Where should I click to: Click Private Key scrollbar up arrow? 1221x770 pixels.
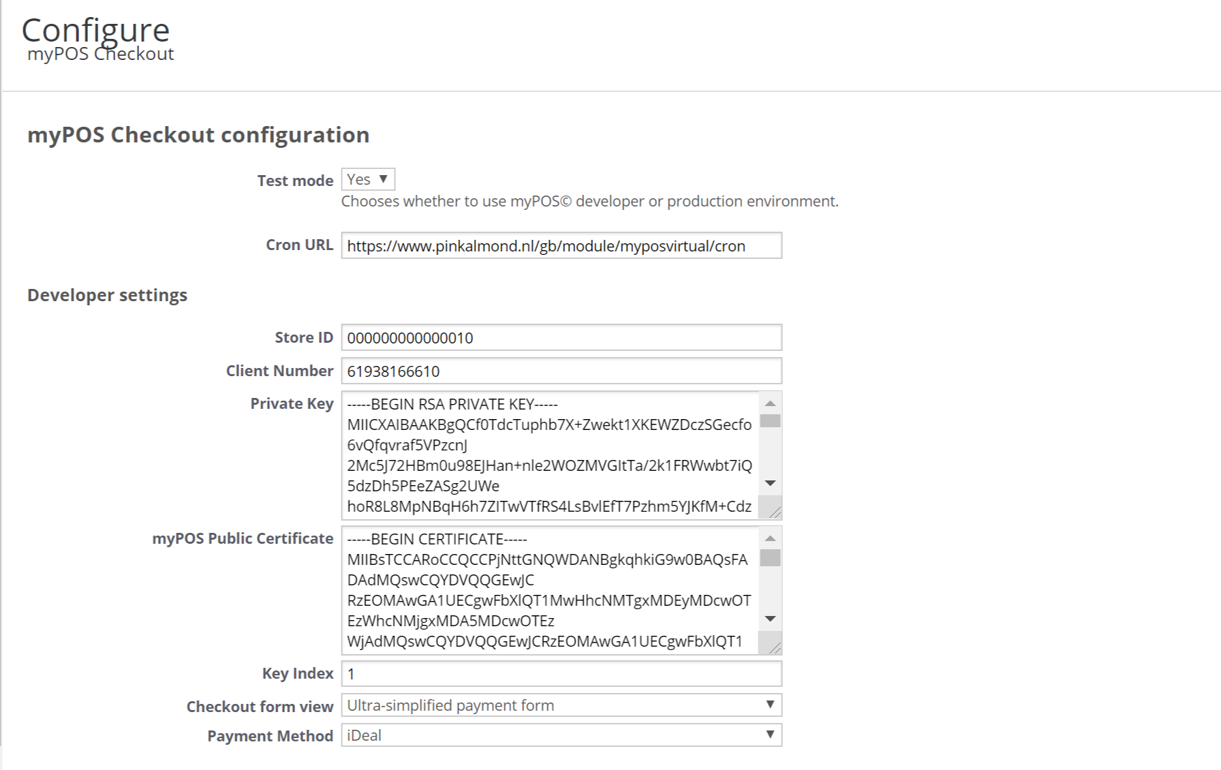point(771,403)
